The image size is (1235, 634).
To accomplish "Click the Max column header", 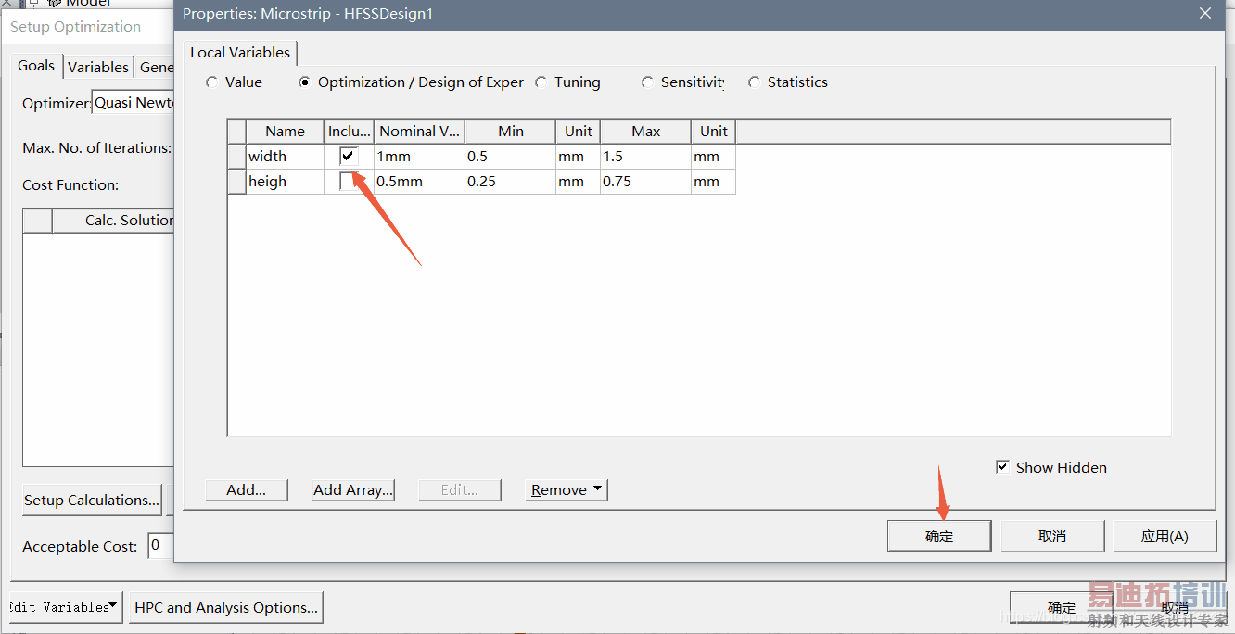I will click(x=645, y=132).
